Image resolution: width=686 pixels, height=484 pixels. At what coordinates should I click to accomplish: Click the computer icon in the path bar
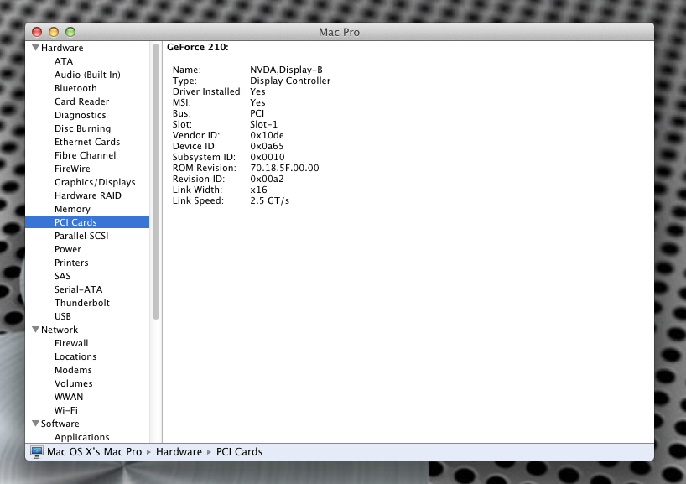click(37, 451)
